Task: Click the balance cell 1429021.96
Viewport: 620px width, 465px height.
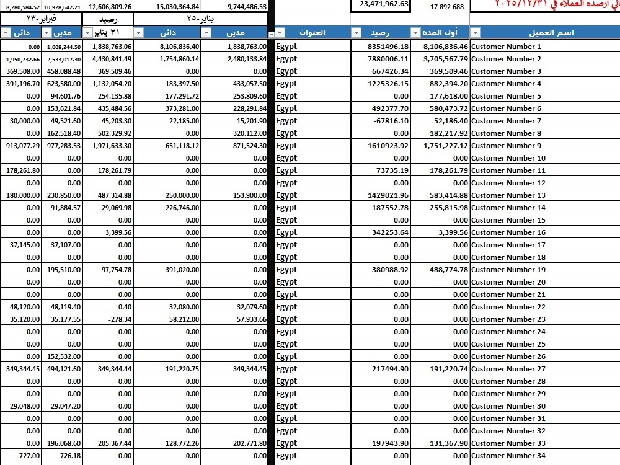Action: point(381,195)
